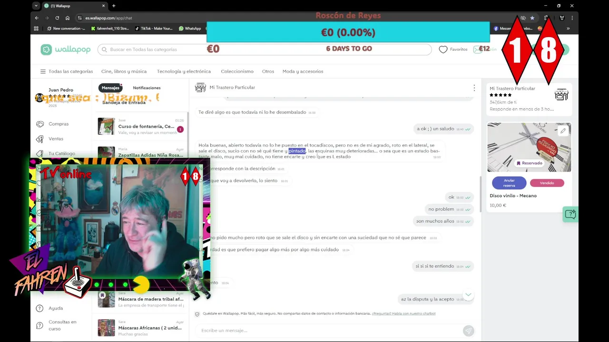This screenshot has height=342, width=609.
Task: Click Curso de fontanería listing thumbnail
Action: tap(106, 126)
